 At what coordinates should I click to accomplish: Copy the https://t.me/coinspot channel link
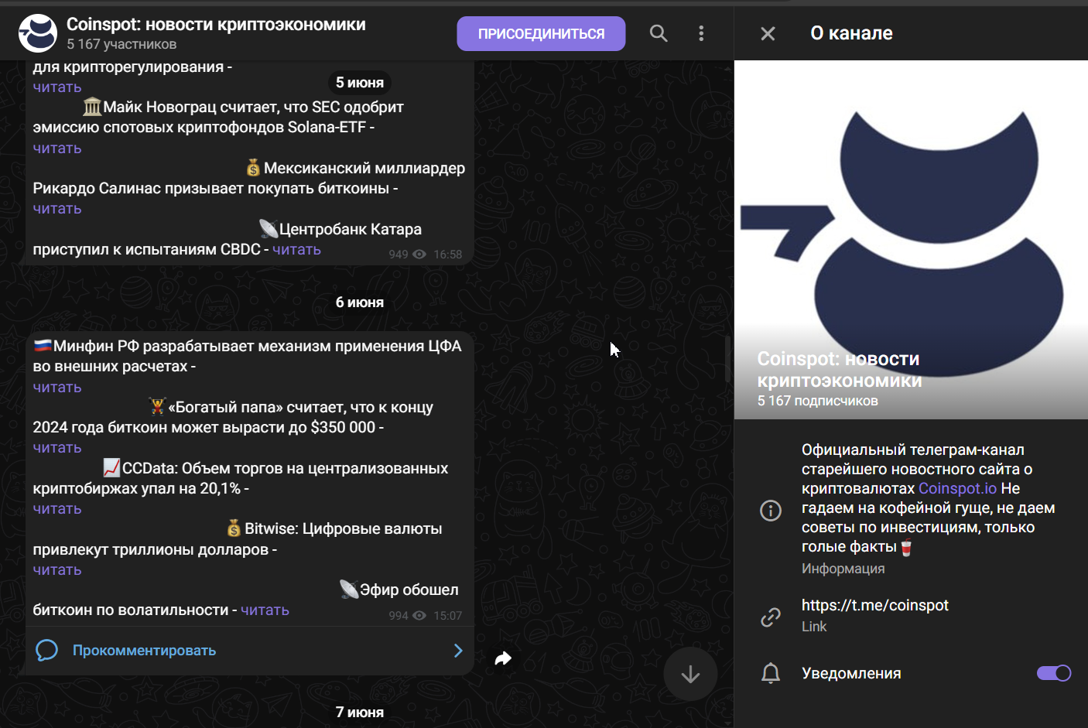874,605
